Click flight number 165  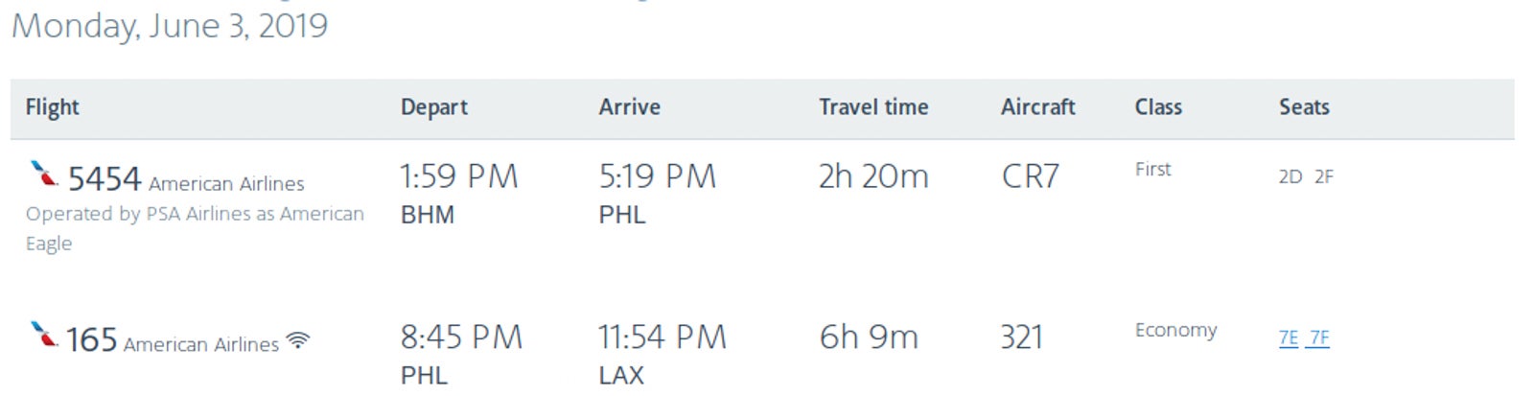(x=91, y=340)
